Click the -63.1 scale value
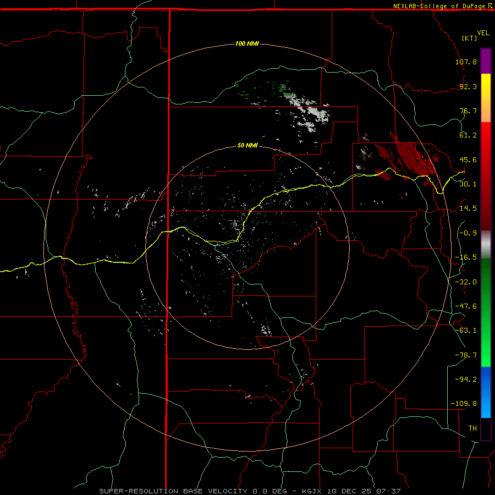The width and height of the screenshot is (495, 495). click(466, 331)
